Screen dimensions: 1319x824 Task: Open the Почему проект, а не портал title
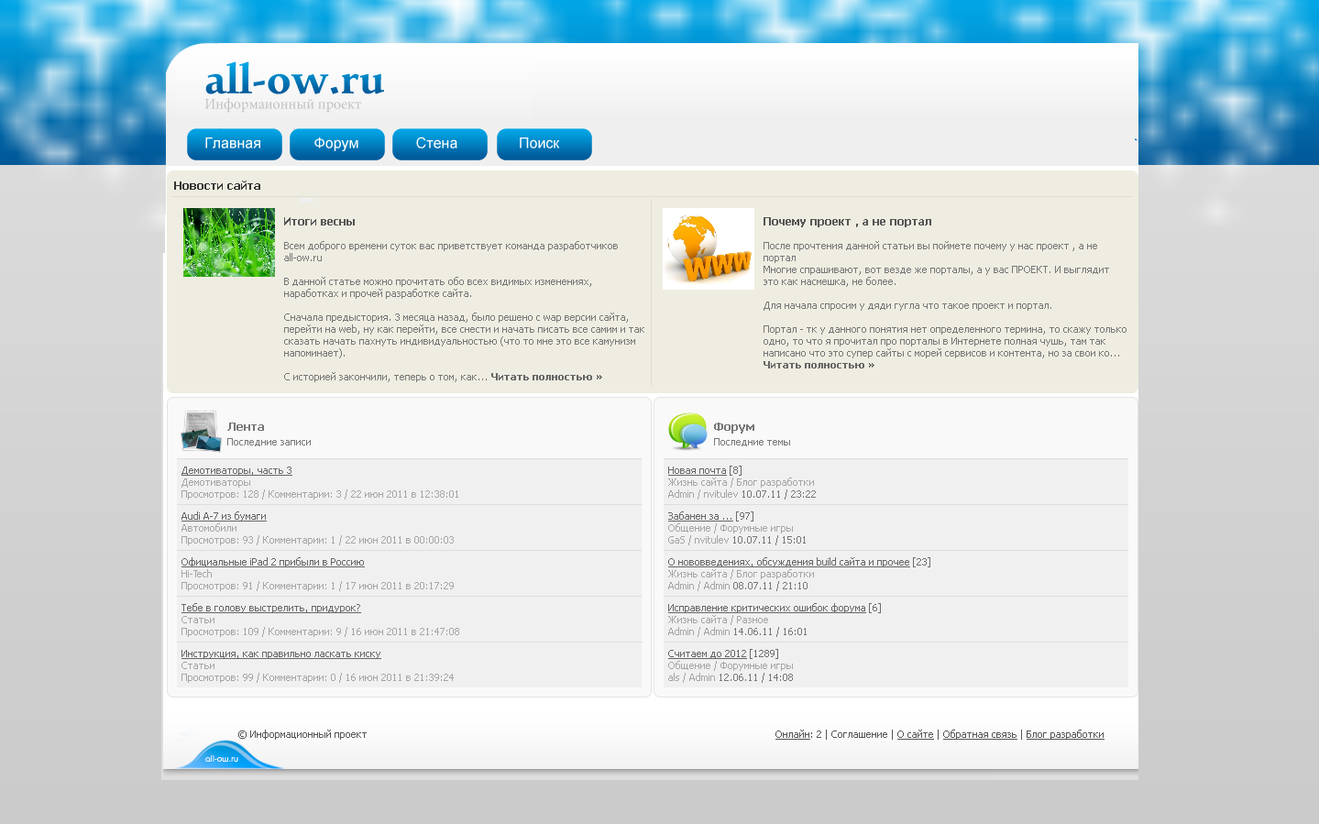coord(847,222)
